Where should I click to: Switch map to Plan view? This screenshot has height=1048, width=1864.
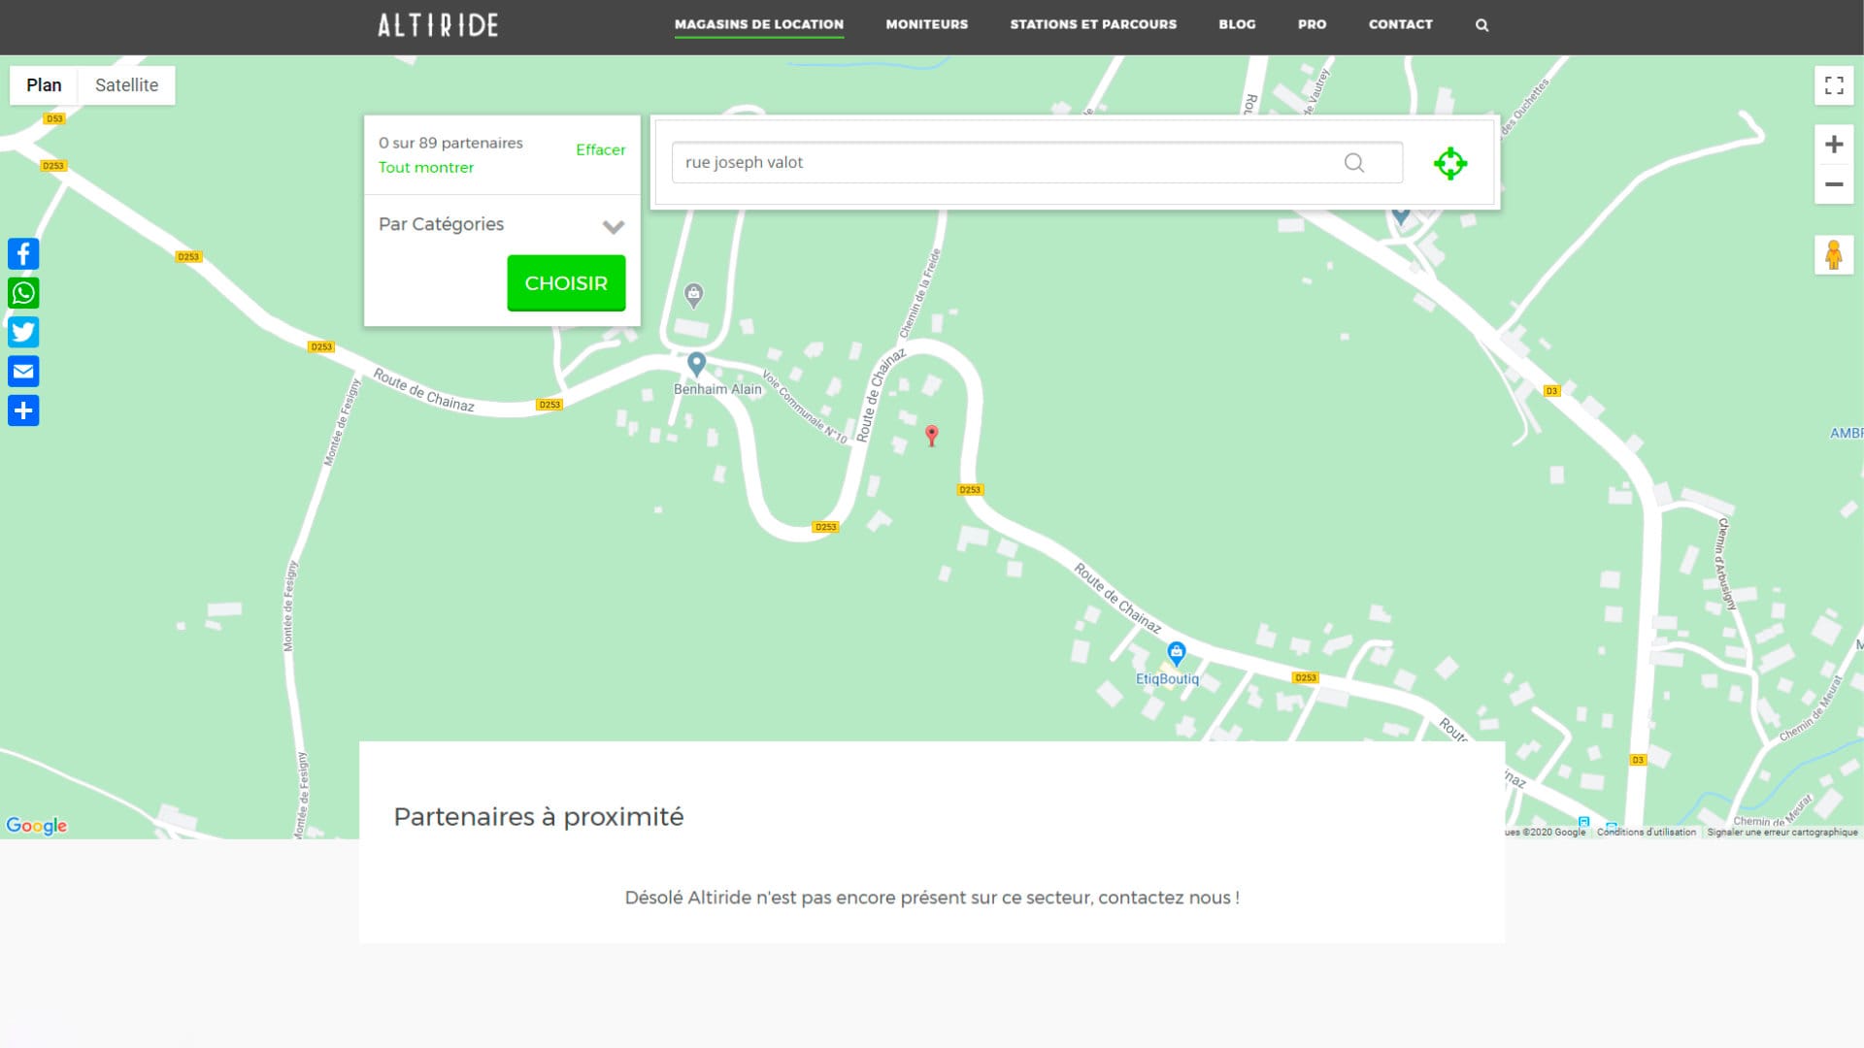point(44,85)
